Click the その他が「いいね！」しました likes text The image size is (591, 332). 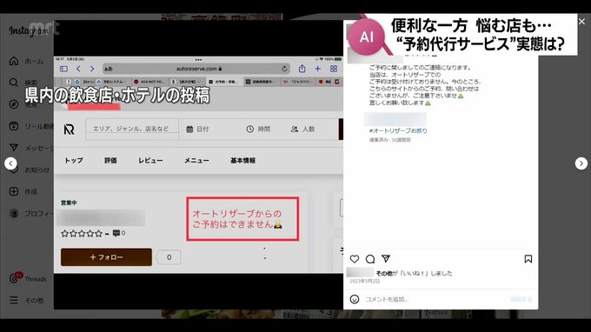coord(414,273)
